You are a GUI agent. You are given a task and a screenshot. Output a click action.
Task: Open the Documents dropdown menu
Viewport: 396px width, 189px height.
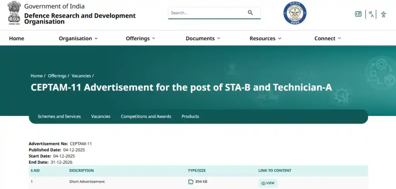[203, 38]
